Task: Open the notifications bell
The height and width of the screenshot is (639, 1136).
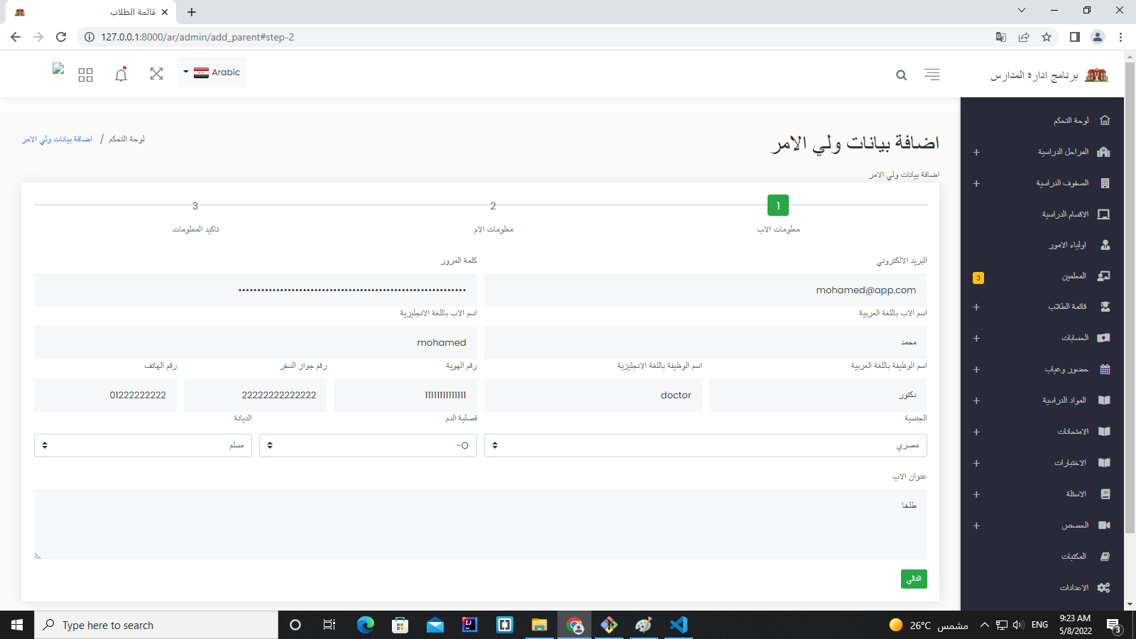Action: 121,73
